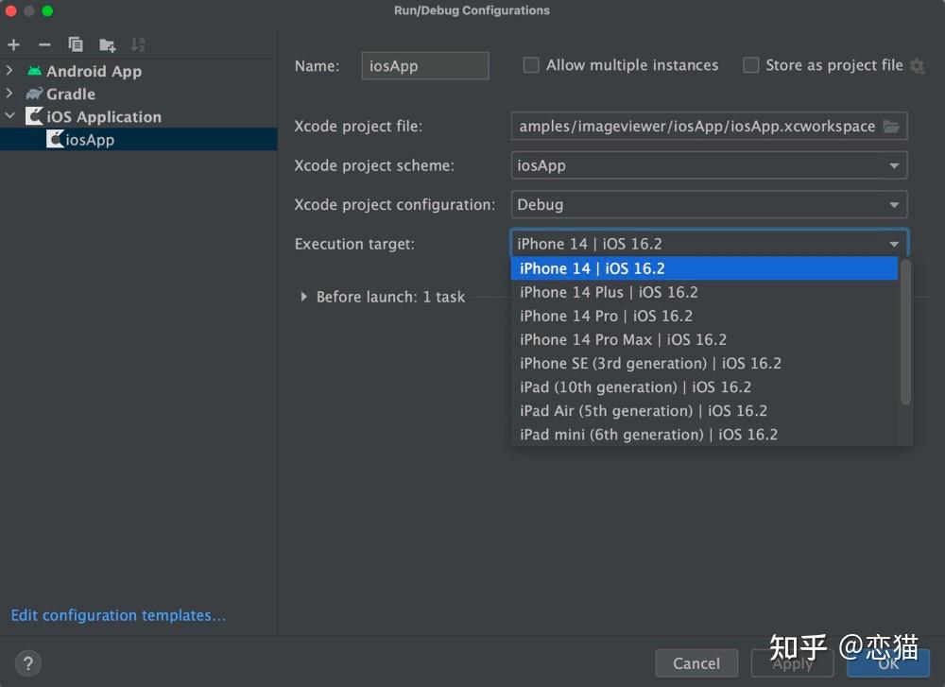Click the Apply button
This screenshot has height=687, width=945.
point(793,662)
